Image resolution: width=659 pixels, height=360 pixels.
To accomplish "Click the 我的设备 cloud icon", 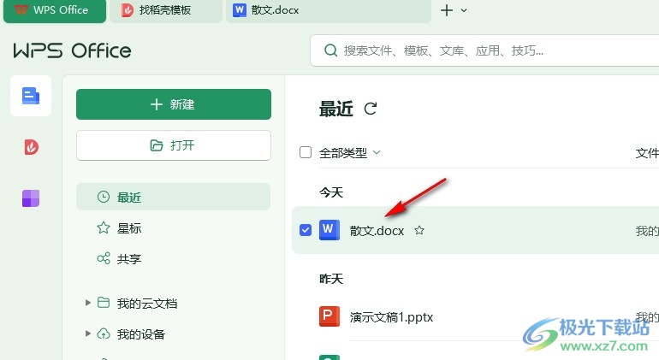I will pos(104,334).
